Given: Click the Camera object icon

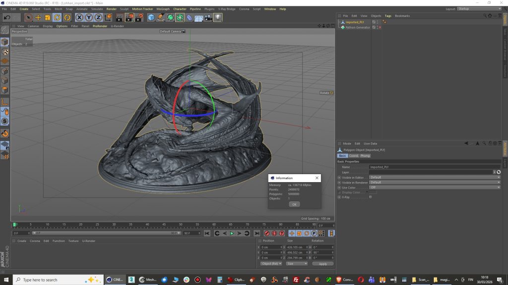Looking at the screenshot, I should (208, 17).
